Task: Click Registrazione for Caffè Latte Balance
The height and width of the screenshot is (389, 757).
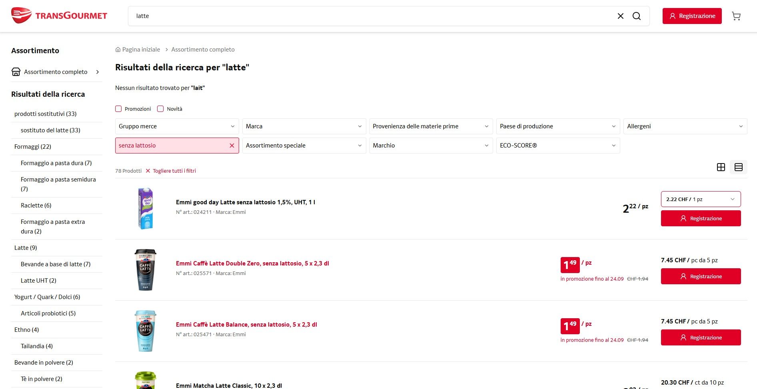Action: pyautogui.click(x=701, y=337)
